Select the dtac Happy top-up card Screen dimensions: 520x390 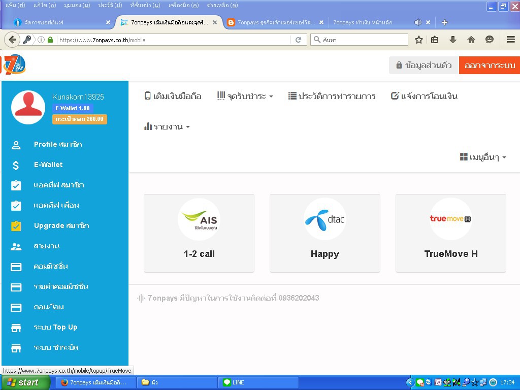click(x=325, y=233)
